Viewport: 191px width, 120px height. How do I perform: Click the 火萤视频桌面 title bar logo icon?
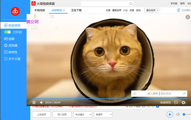pos(33,4)
